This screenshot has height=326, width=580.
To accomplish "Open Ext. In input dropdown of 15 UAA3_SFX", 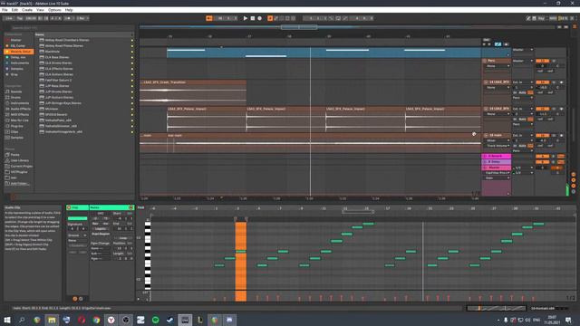I will [522, 109].
